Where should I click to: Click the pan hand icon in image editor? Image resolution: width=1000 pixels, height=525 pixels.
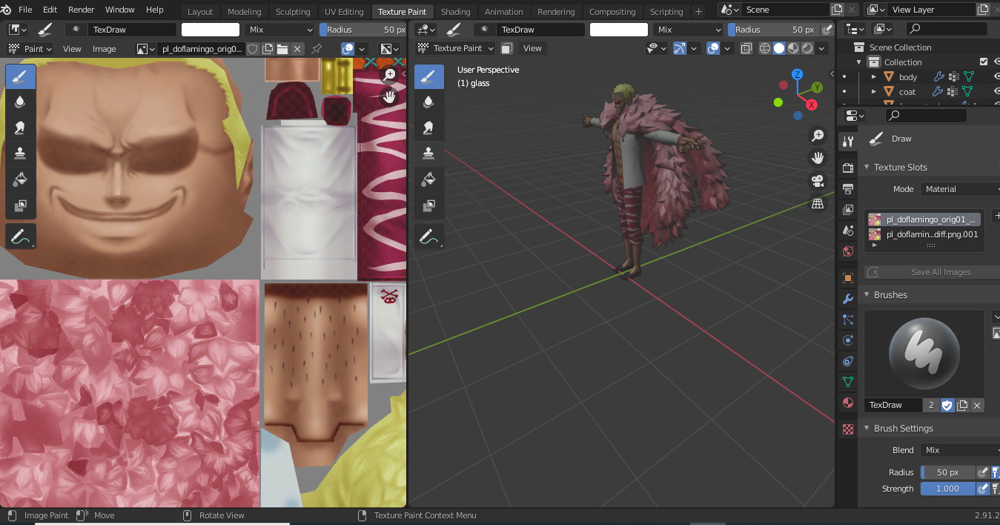389,97
